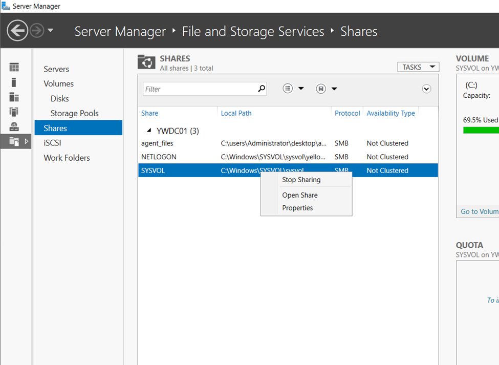This screenshot has height=365, width=499.
Task: Click the YWDC01 (3) group label
Action: pos(178,131)
